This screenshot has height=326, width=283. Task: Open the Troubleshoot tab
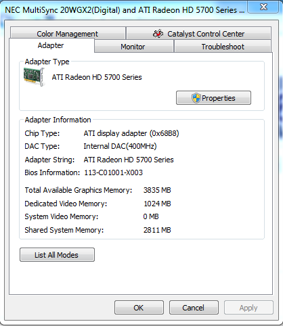coord(223,47)
